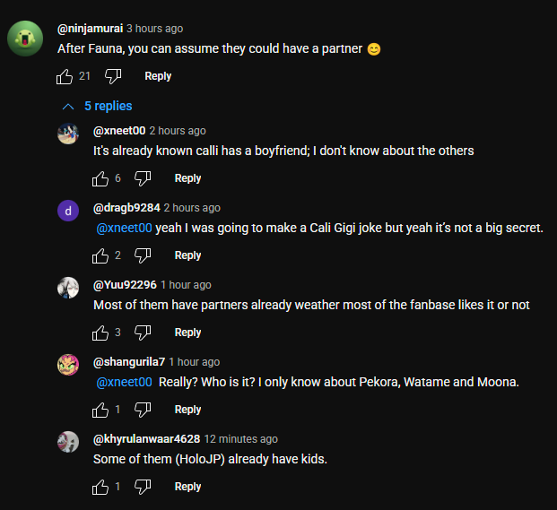Dislike the @ninjamurai comment about Fauna
Image resolution: width=557 pixels, height=510 pixels.
[113, 76]
